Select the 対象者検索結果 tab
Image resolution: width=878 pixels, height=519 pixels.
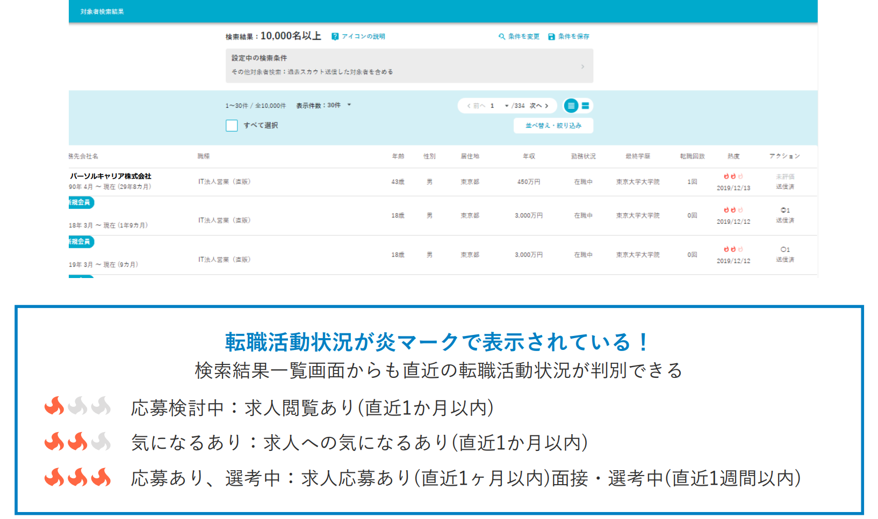point(101,11)
